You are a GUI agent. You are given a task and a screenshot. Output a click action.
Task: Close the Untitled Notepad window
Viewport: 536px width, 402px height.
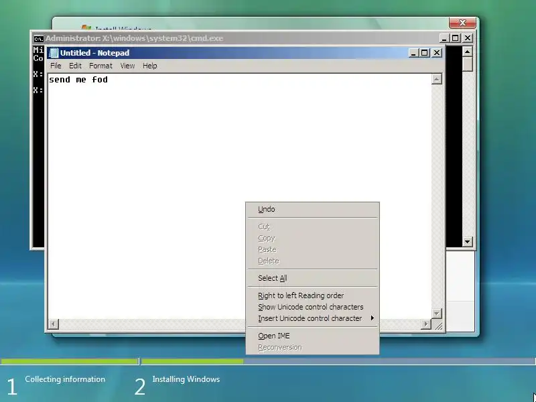(x=437, y=53)
